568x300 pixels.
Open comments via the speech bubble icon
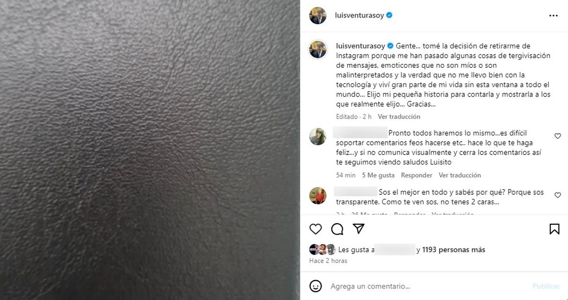337,229
